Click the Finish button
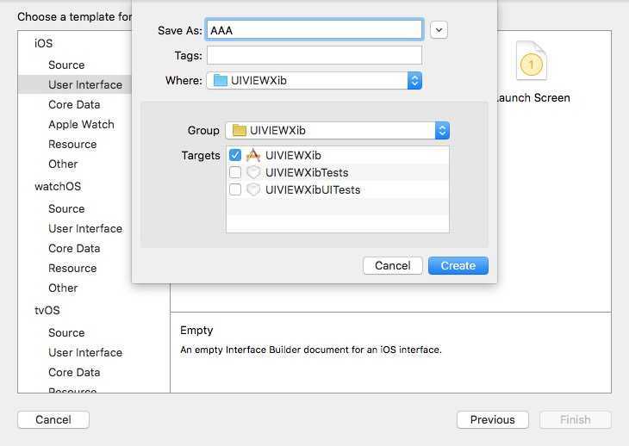 (576, 419)
